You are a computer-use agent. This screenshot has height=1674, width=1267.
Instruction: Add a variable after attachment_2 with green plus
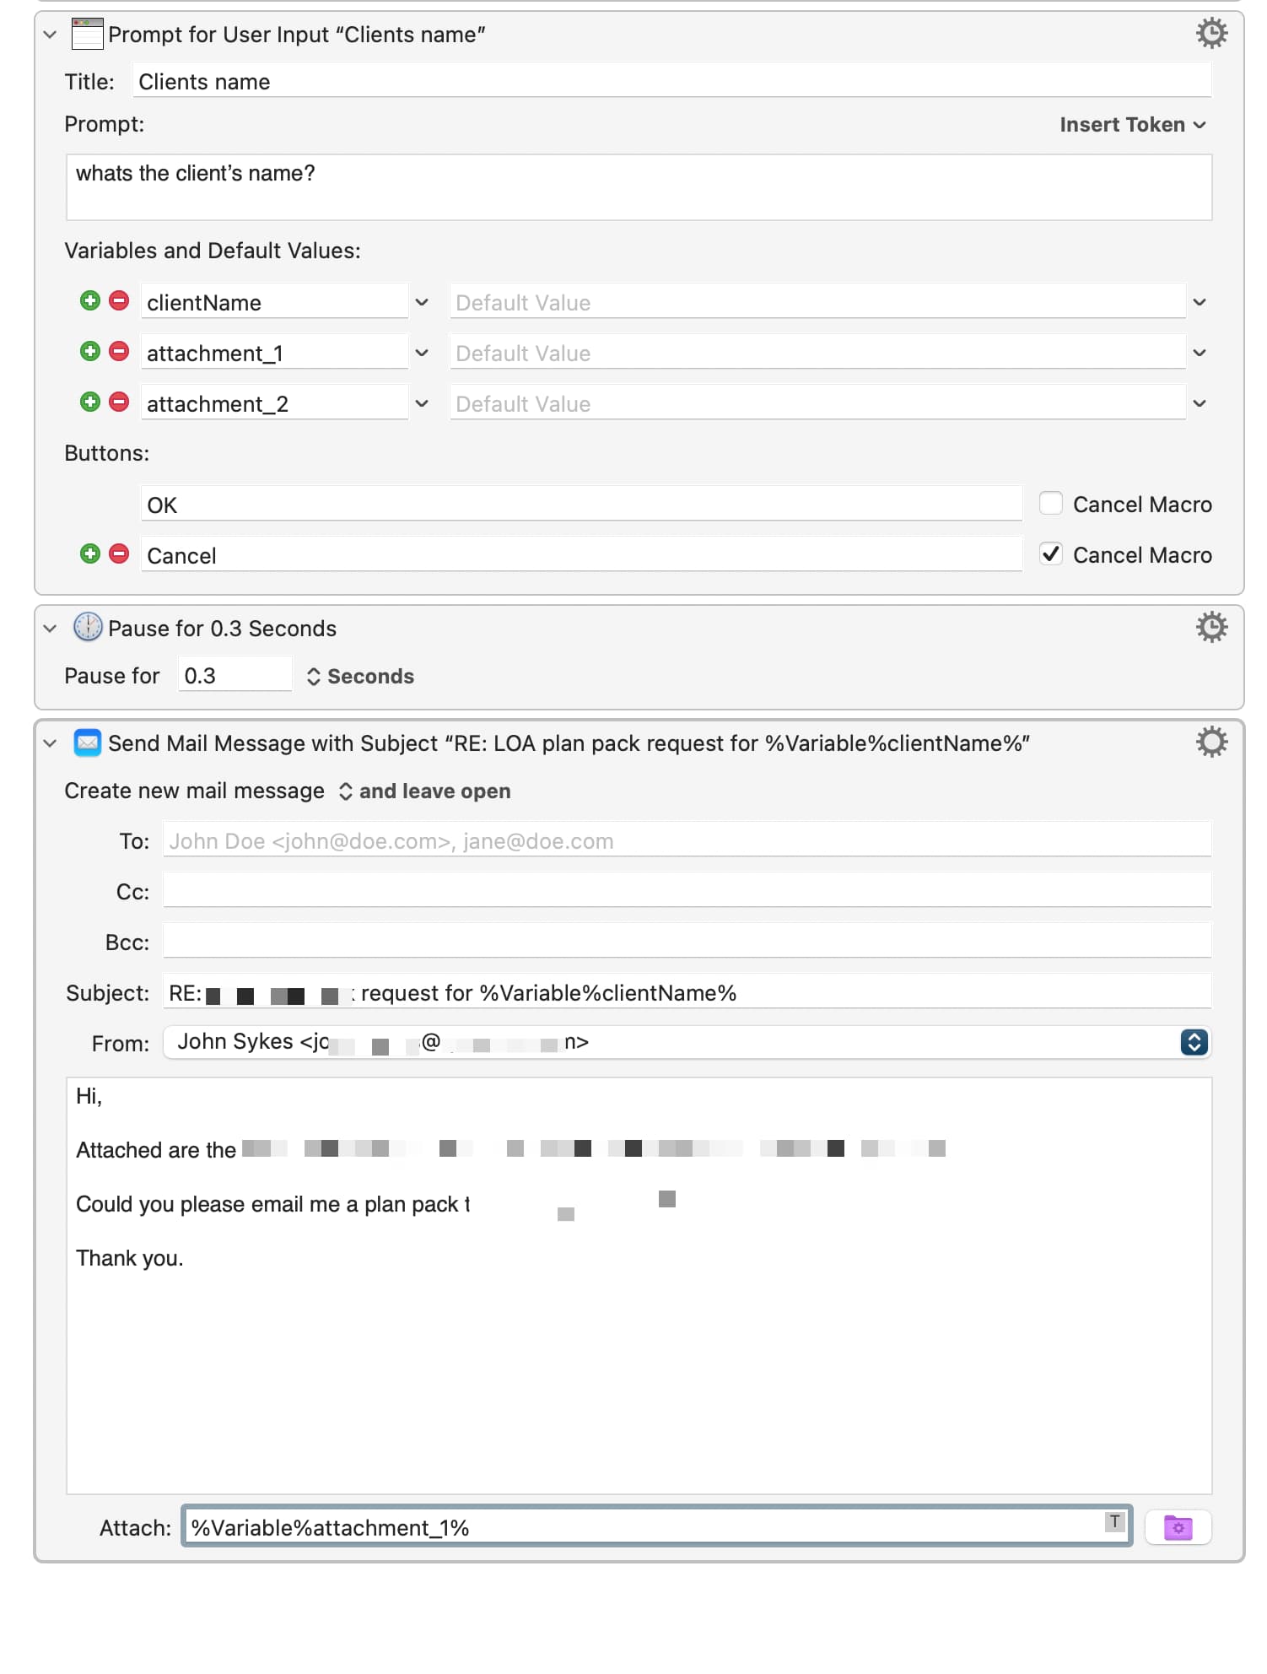[90, 402]
